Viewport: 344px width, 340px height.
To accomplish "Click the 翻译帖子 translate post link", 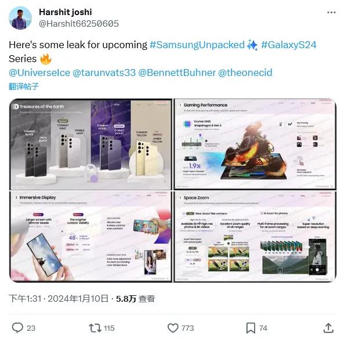I will pos(24,86).
